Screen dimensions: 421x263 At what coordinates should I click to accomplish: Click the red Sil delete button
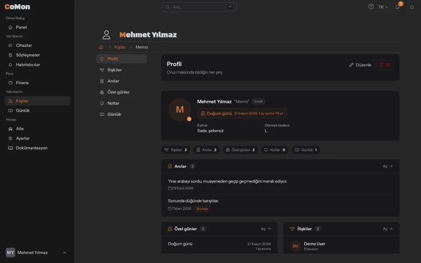(x=385, y=65)
